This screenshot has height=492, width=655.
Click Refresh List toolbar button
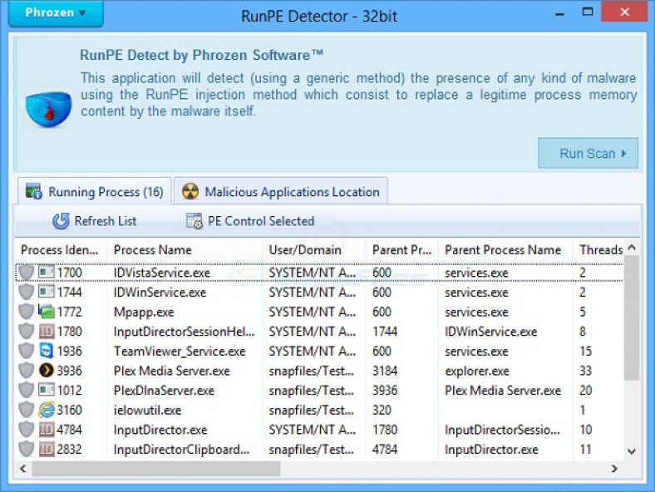[x=95, y=221]
